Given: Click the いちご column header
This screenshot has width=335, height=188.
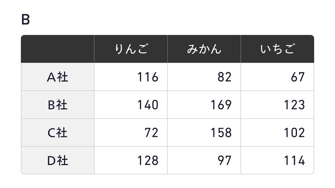Looking at the screenshot, I should pos(277,49).
